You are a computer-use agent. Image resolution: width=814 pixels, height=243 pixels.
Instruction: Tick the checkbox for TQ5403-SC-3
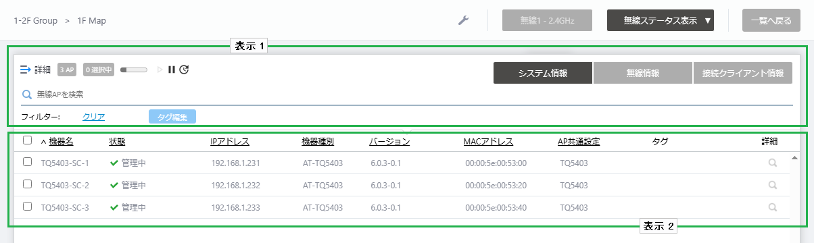(27, 206)
